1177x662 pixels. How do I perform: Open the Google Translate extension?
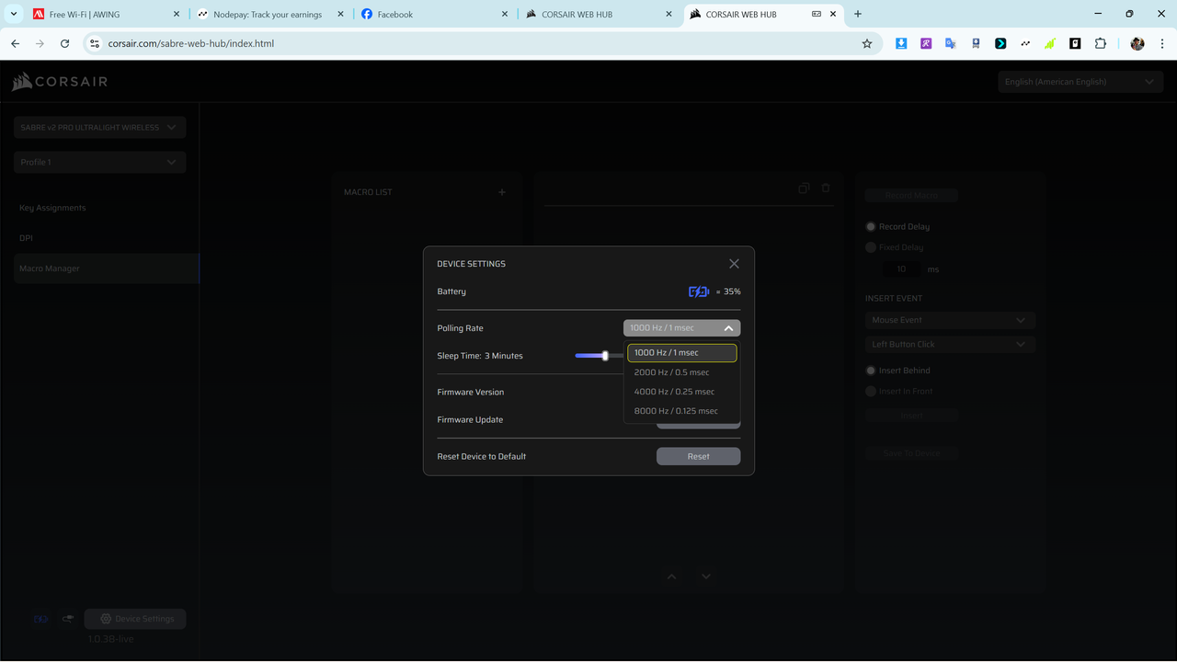pos(951,43)
